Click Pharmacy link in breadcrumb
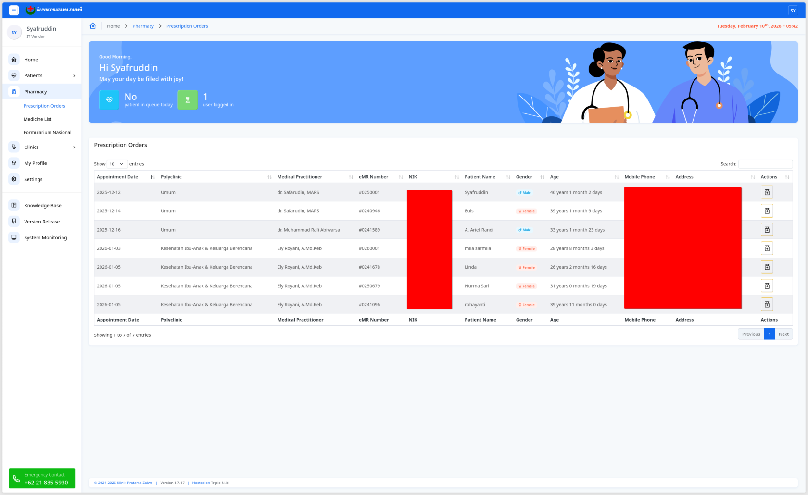This screenshot has width=808, height=495. pos(143,26)
